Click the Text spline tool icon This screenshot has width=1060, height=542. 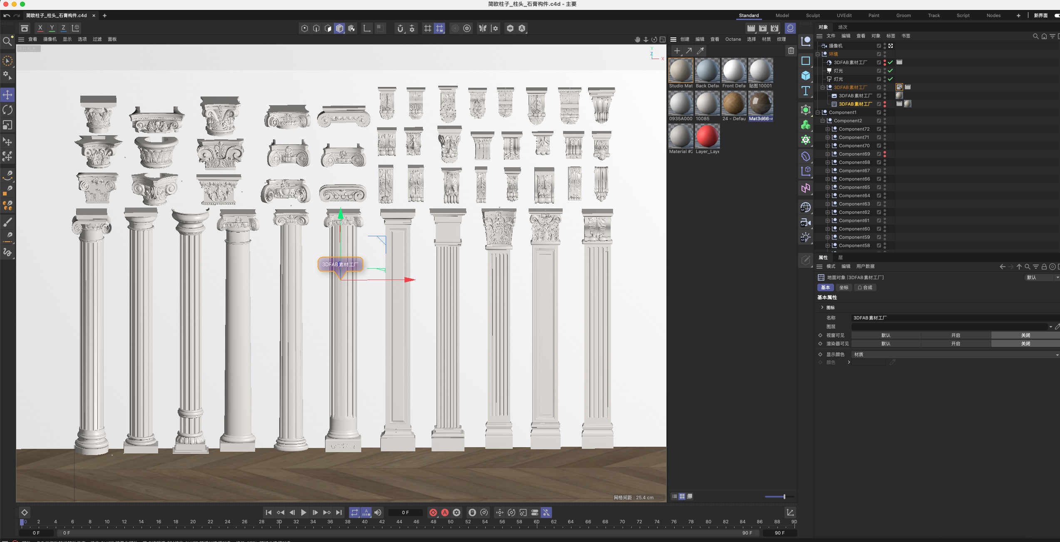806,91
